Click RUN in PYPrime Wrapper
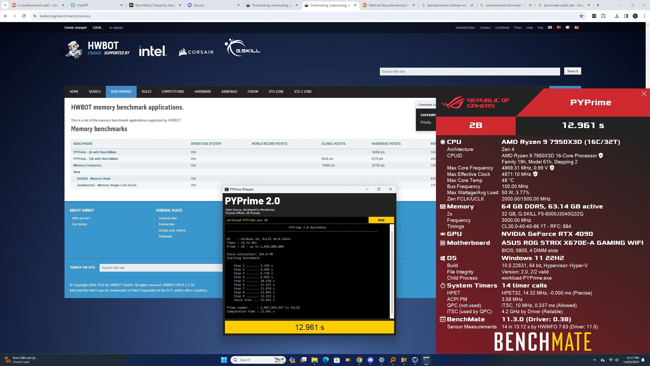This screenshot has height=366, width=650. tap(381, 220)
